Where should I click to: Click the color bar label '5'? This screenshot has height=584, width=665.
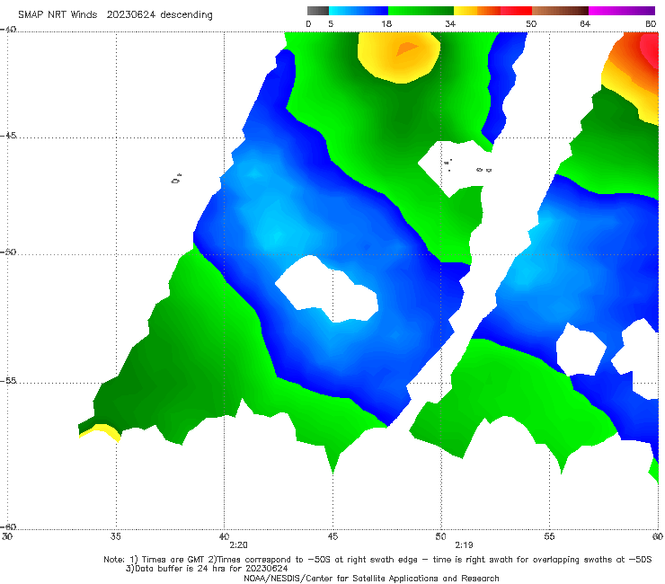331,23
